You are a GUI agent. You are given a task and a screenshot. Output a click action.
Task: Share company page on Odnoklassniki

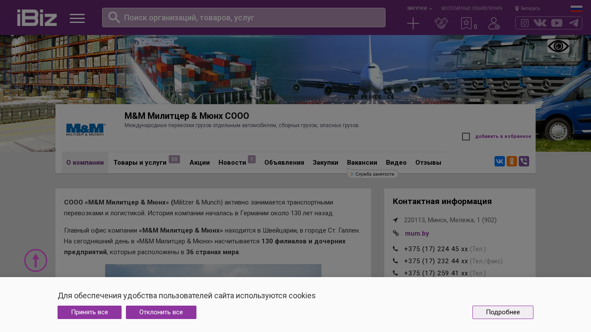[512, 161]
